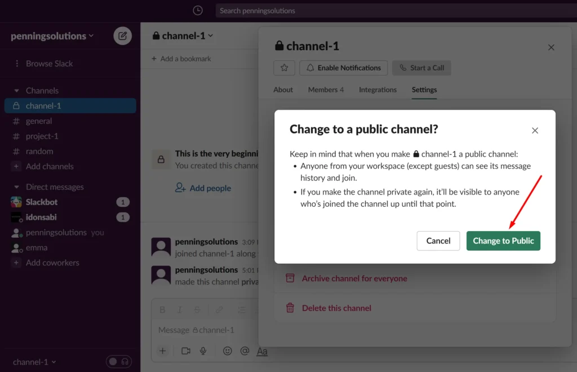Click the Archive channel box icon
Screen dimensions: 577x372
[290, 278]
